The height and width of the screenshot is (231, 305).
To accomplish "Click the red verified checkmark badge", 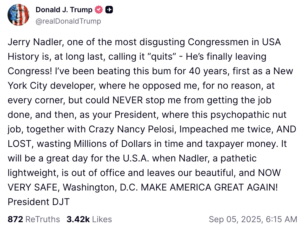I will pos(98,10).
